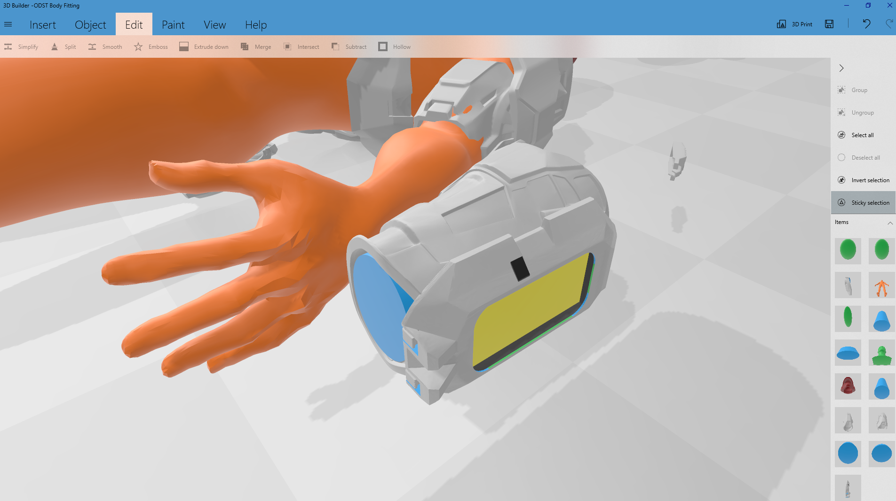Screen dimensions: 896x501
Task: Click the Undo arrow
Action: point(866,24)
